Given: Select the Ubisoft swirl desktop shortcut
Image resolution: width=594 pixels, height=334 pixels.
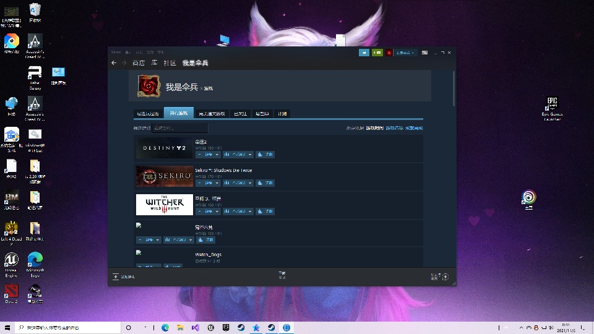Looking at the screenshot, I should click(528, 200).
